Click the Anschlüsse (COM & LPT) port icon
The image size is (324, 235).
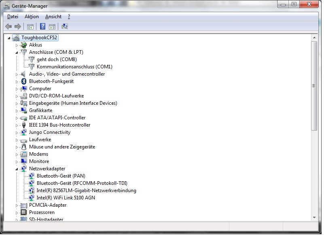24,52
